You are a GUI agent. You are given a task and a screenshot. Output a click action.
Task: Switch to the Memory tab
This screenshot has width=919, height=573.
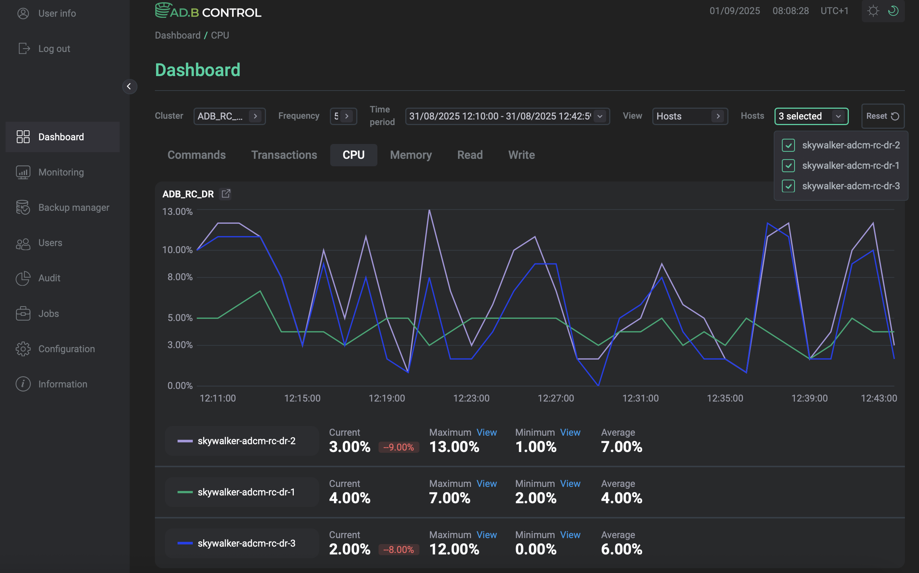coord(411,155)
